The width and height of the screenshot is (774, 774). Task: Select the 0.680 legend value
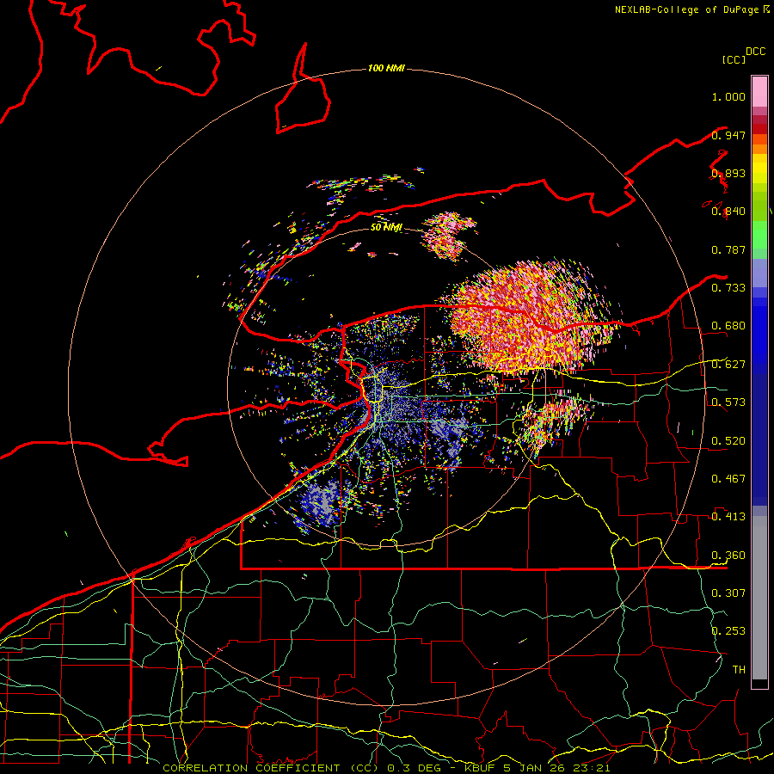[x=728, y=326]
